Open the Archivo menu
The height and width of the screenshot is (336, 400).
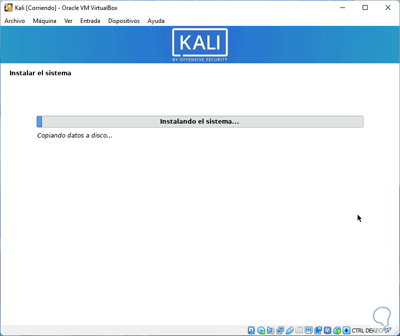coord(14,21)
